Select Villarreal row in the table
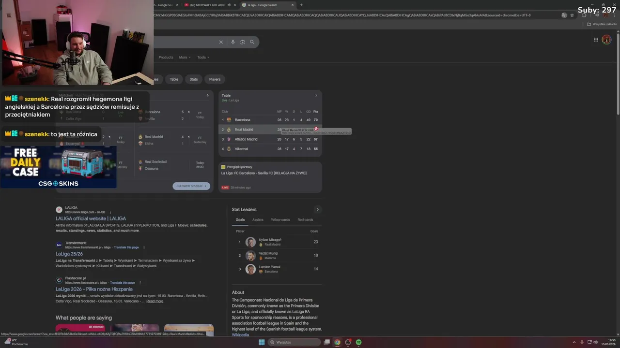The height and width of the screenshot is (348, 620). 270,149
